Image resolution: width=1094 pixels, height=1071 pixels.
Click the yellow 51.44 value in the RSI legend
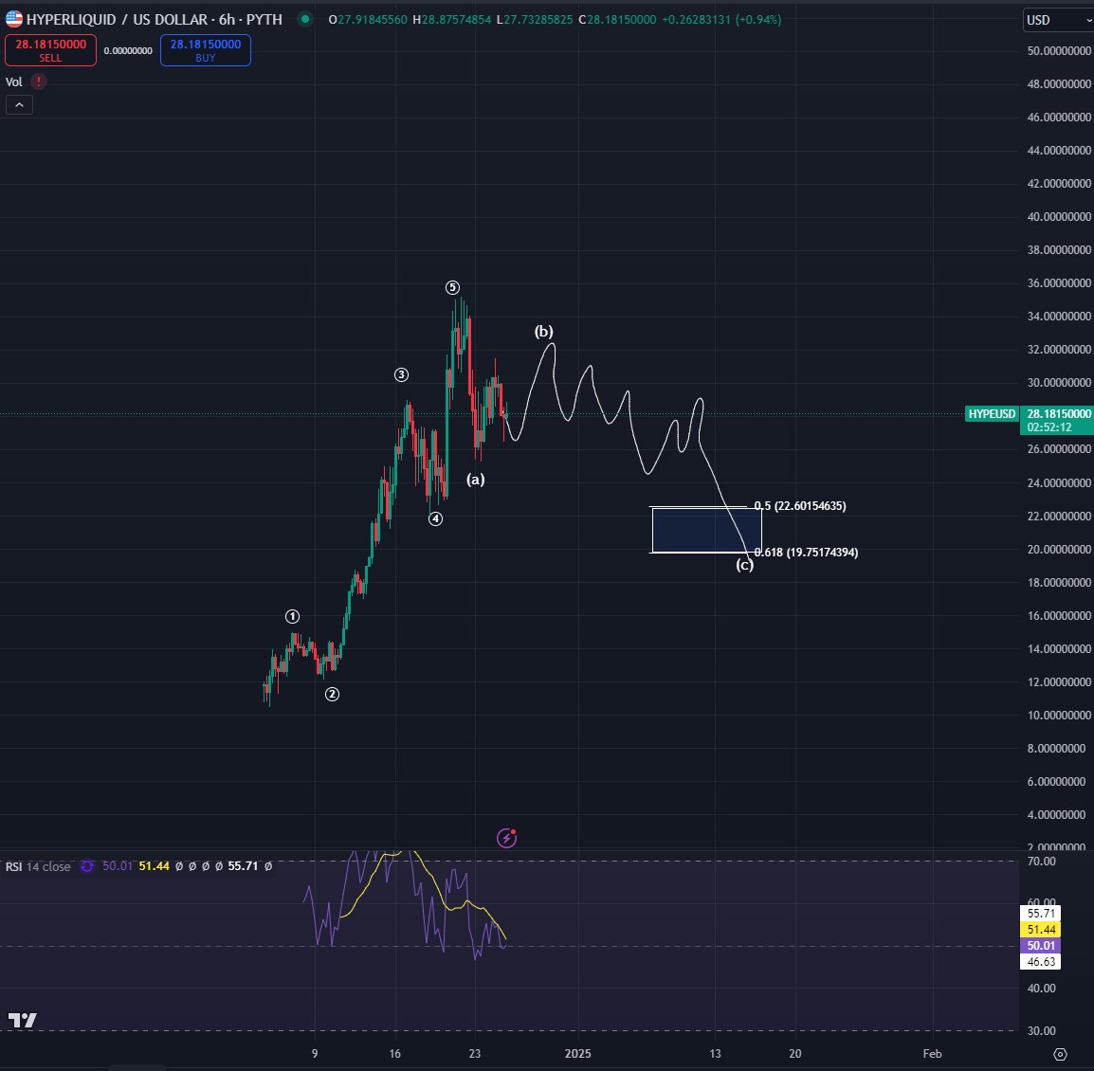[x=155, y=866]
